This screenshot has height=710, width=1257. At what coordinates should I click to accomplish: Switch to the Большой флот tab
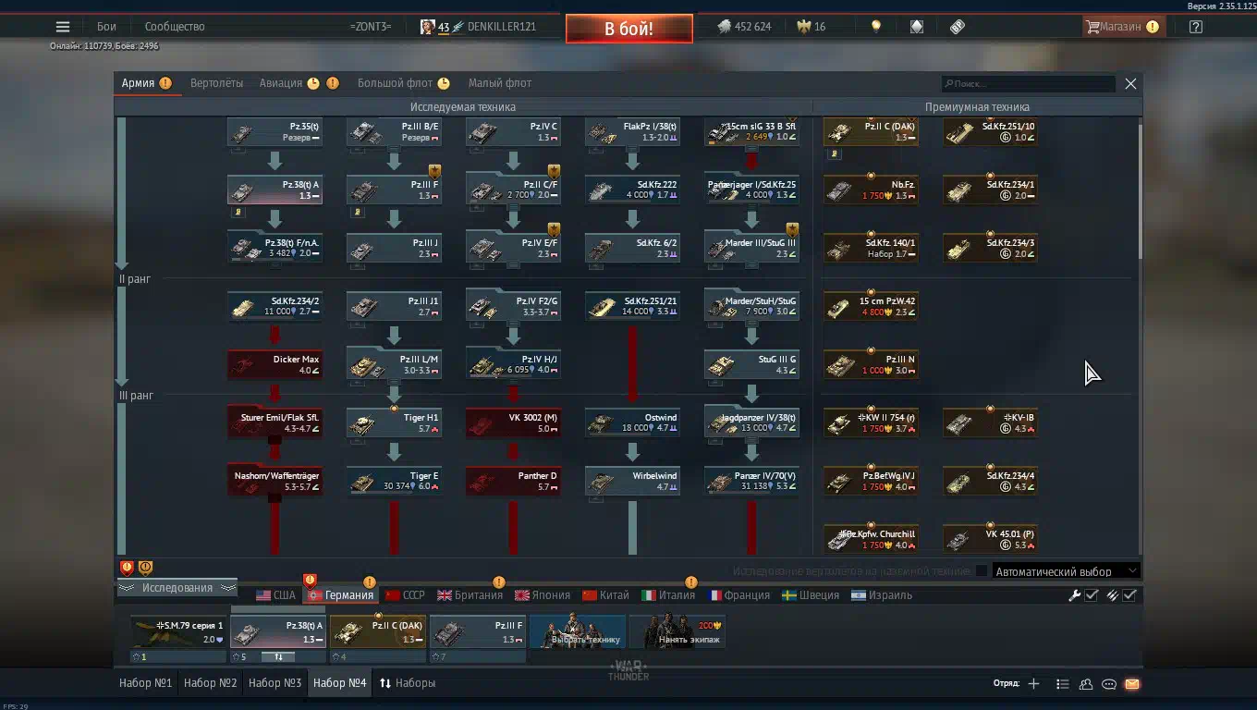point(395,83)
